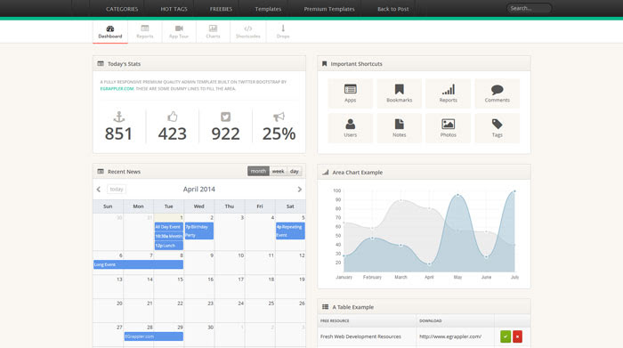
Task: Click the April 2014 calendar title
Action: pyautogui.click(x=199, y=189)
